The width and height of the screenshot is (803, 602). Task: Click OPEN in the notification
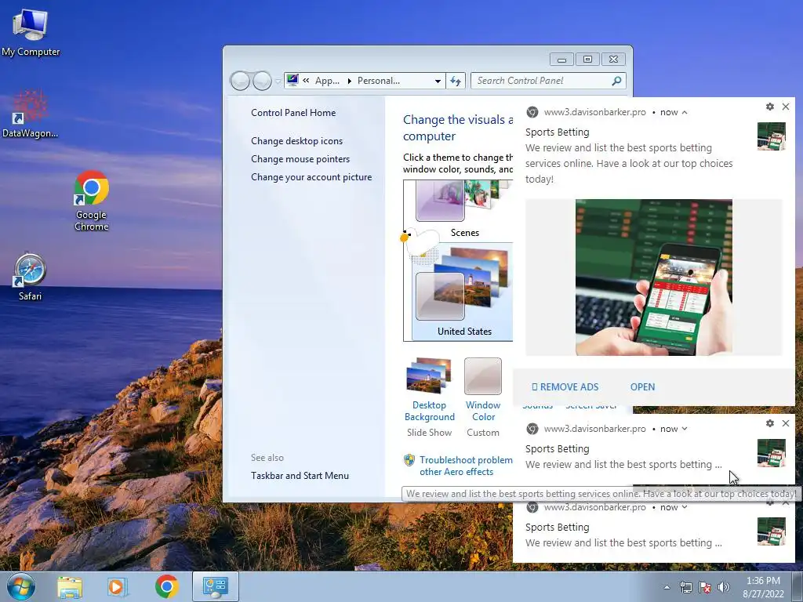click(x=643, y=387)
